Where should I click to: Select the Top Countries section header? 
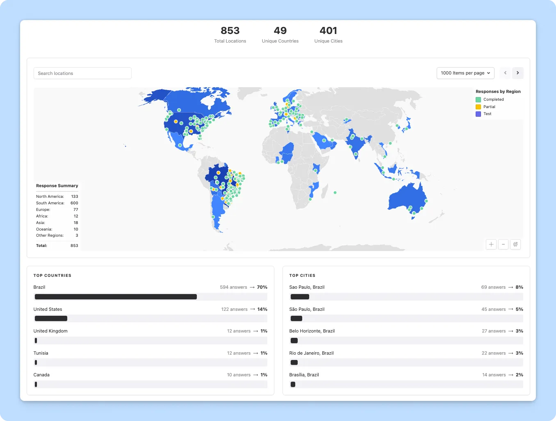(52, 275)
